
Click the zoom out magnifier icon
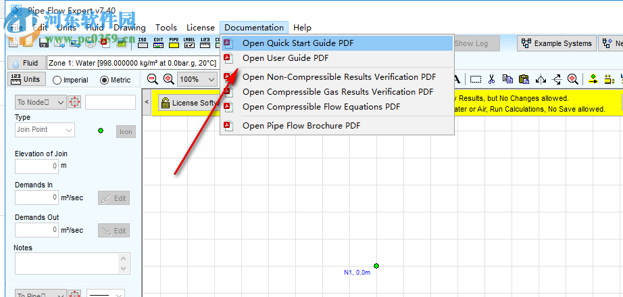tap(153, 78)
